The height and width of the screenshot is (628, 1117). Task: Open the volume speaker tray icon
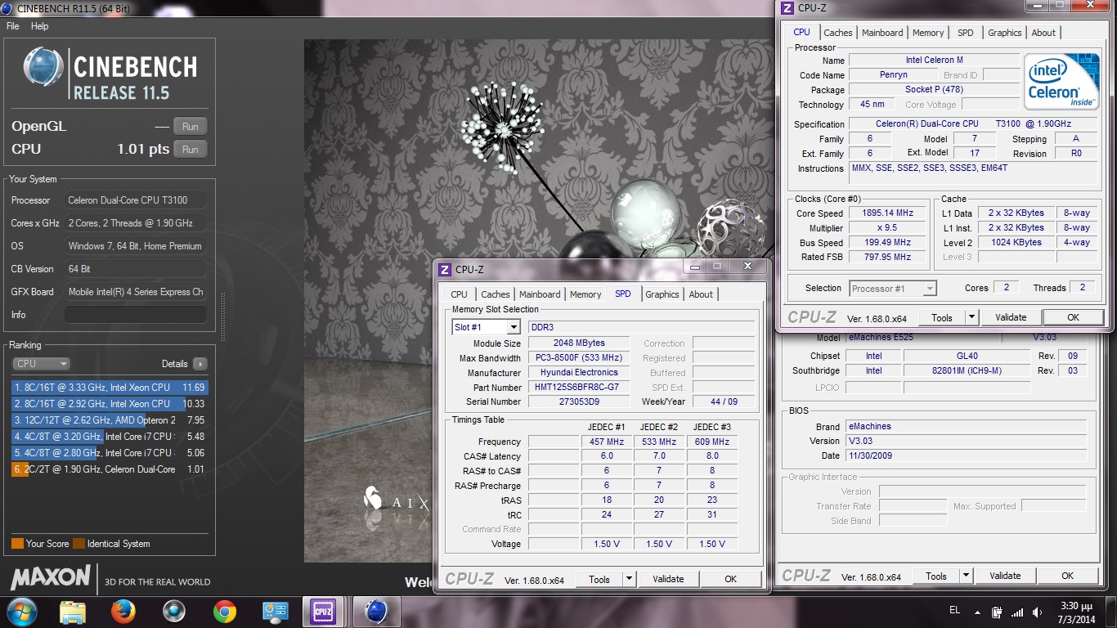pos(1038,612)
